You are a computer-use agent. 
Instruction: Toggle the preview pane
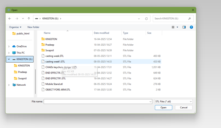pyautogui.click(x=184, y=27)
